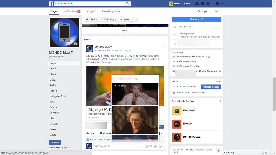
Task: Select Instagram feed in page sidebar
Action: [x=58, y=96]
